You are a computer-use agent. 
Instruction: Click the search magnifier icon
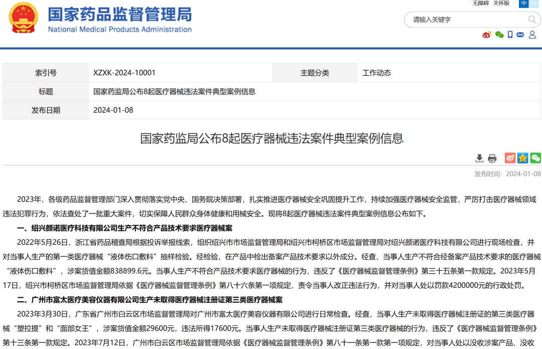point(532,20)
